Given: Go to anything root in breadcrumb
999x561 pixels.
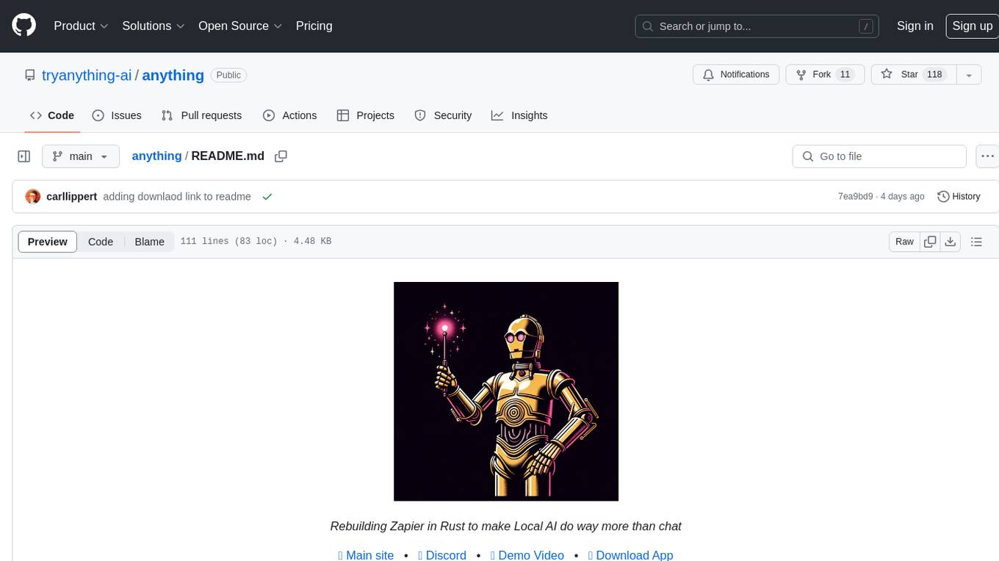Looking at the screenshot, I should pos(156,156).
